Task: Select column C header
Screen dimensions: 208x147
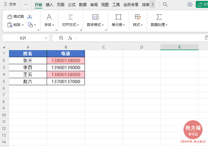Action: [104, 47]
